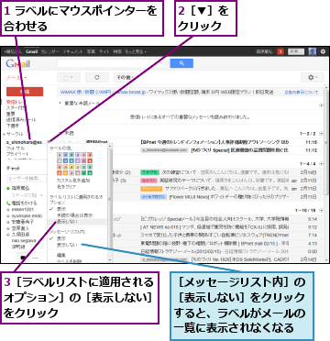Open the メール dropdown below the Gmail logo
The height and width of the screenshot is (341, 330).
16,78
